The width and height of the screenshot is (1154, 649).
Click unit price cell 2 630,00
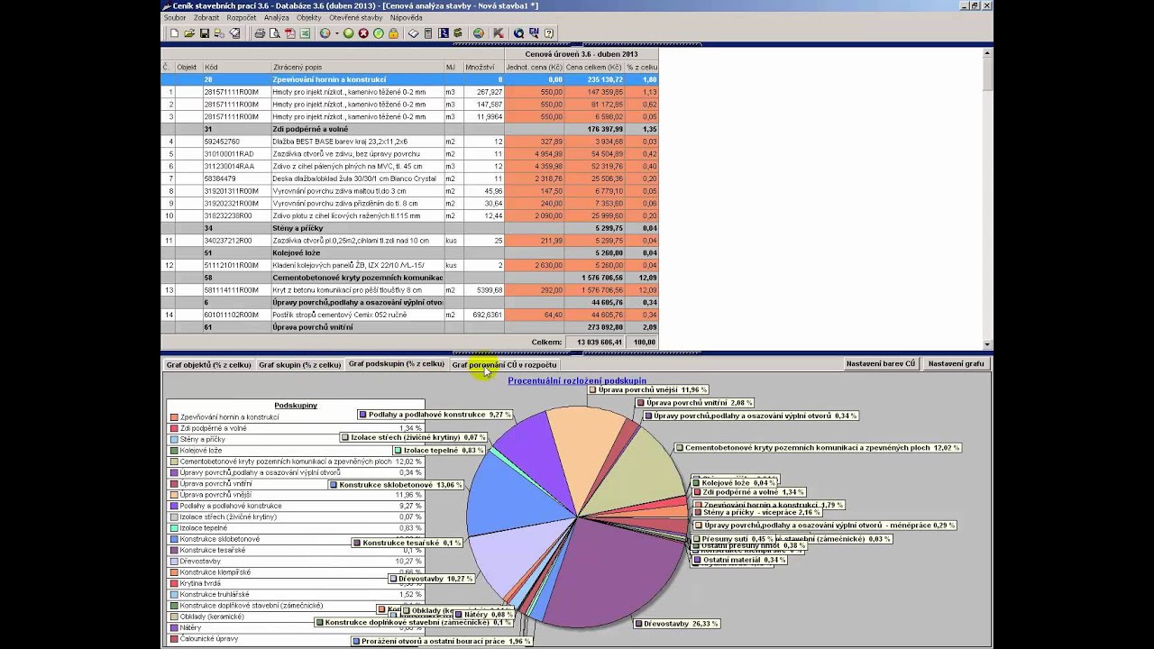535,265
